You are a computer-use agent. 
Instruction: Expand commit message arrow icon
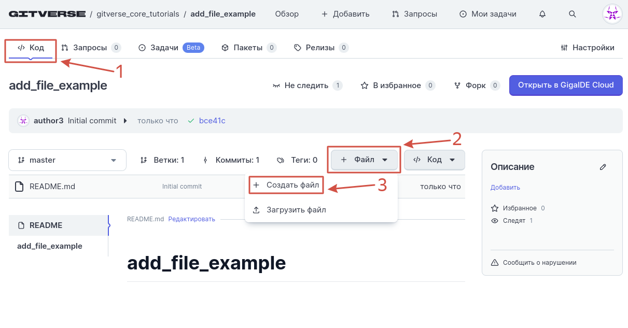tap(125, 121)
